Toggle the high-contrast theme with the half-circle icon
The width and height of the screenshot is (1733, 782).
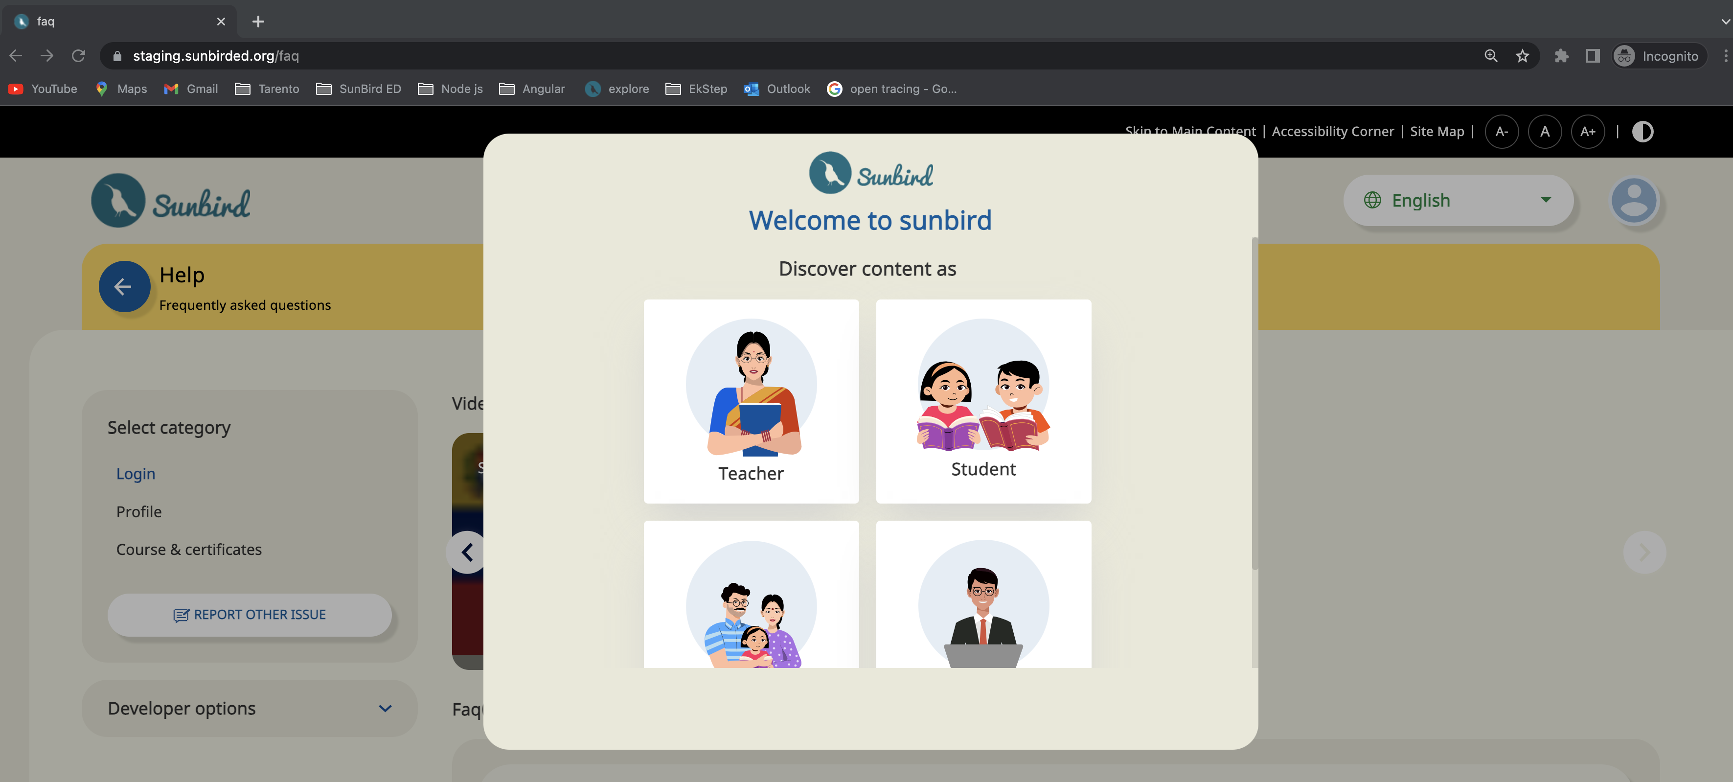point(1643,131)
